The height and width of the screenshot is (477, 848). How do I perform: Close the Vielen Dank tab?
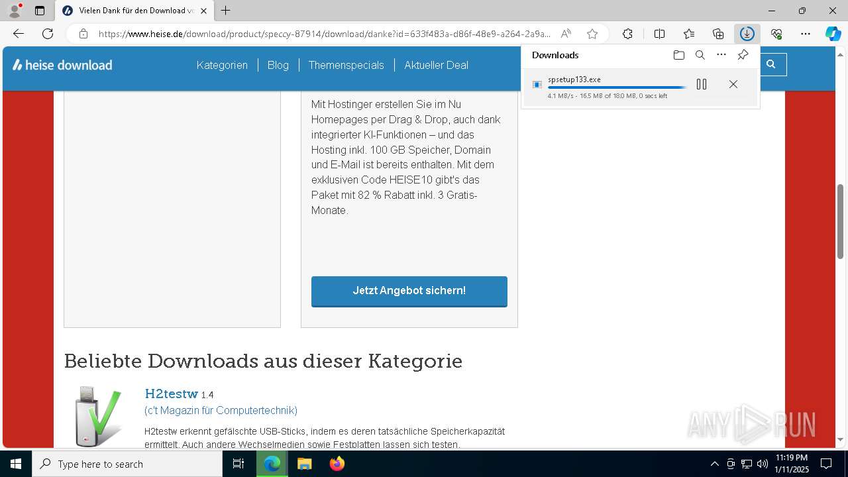click(203, 11)
